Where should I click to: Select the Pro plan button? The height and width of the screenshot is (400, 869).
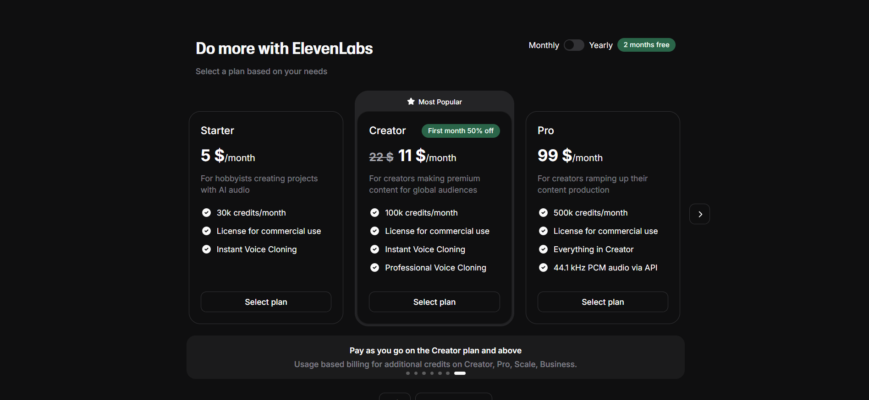tap(603, 302)
